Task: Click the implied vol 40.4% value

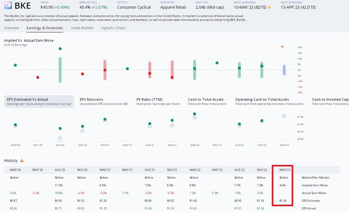Action: 85,7
